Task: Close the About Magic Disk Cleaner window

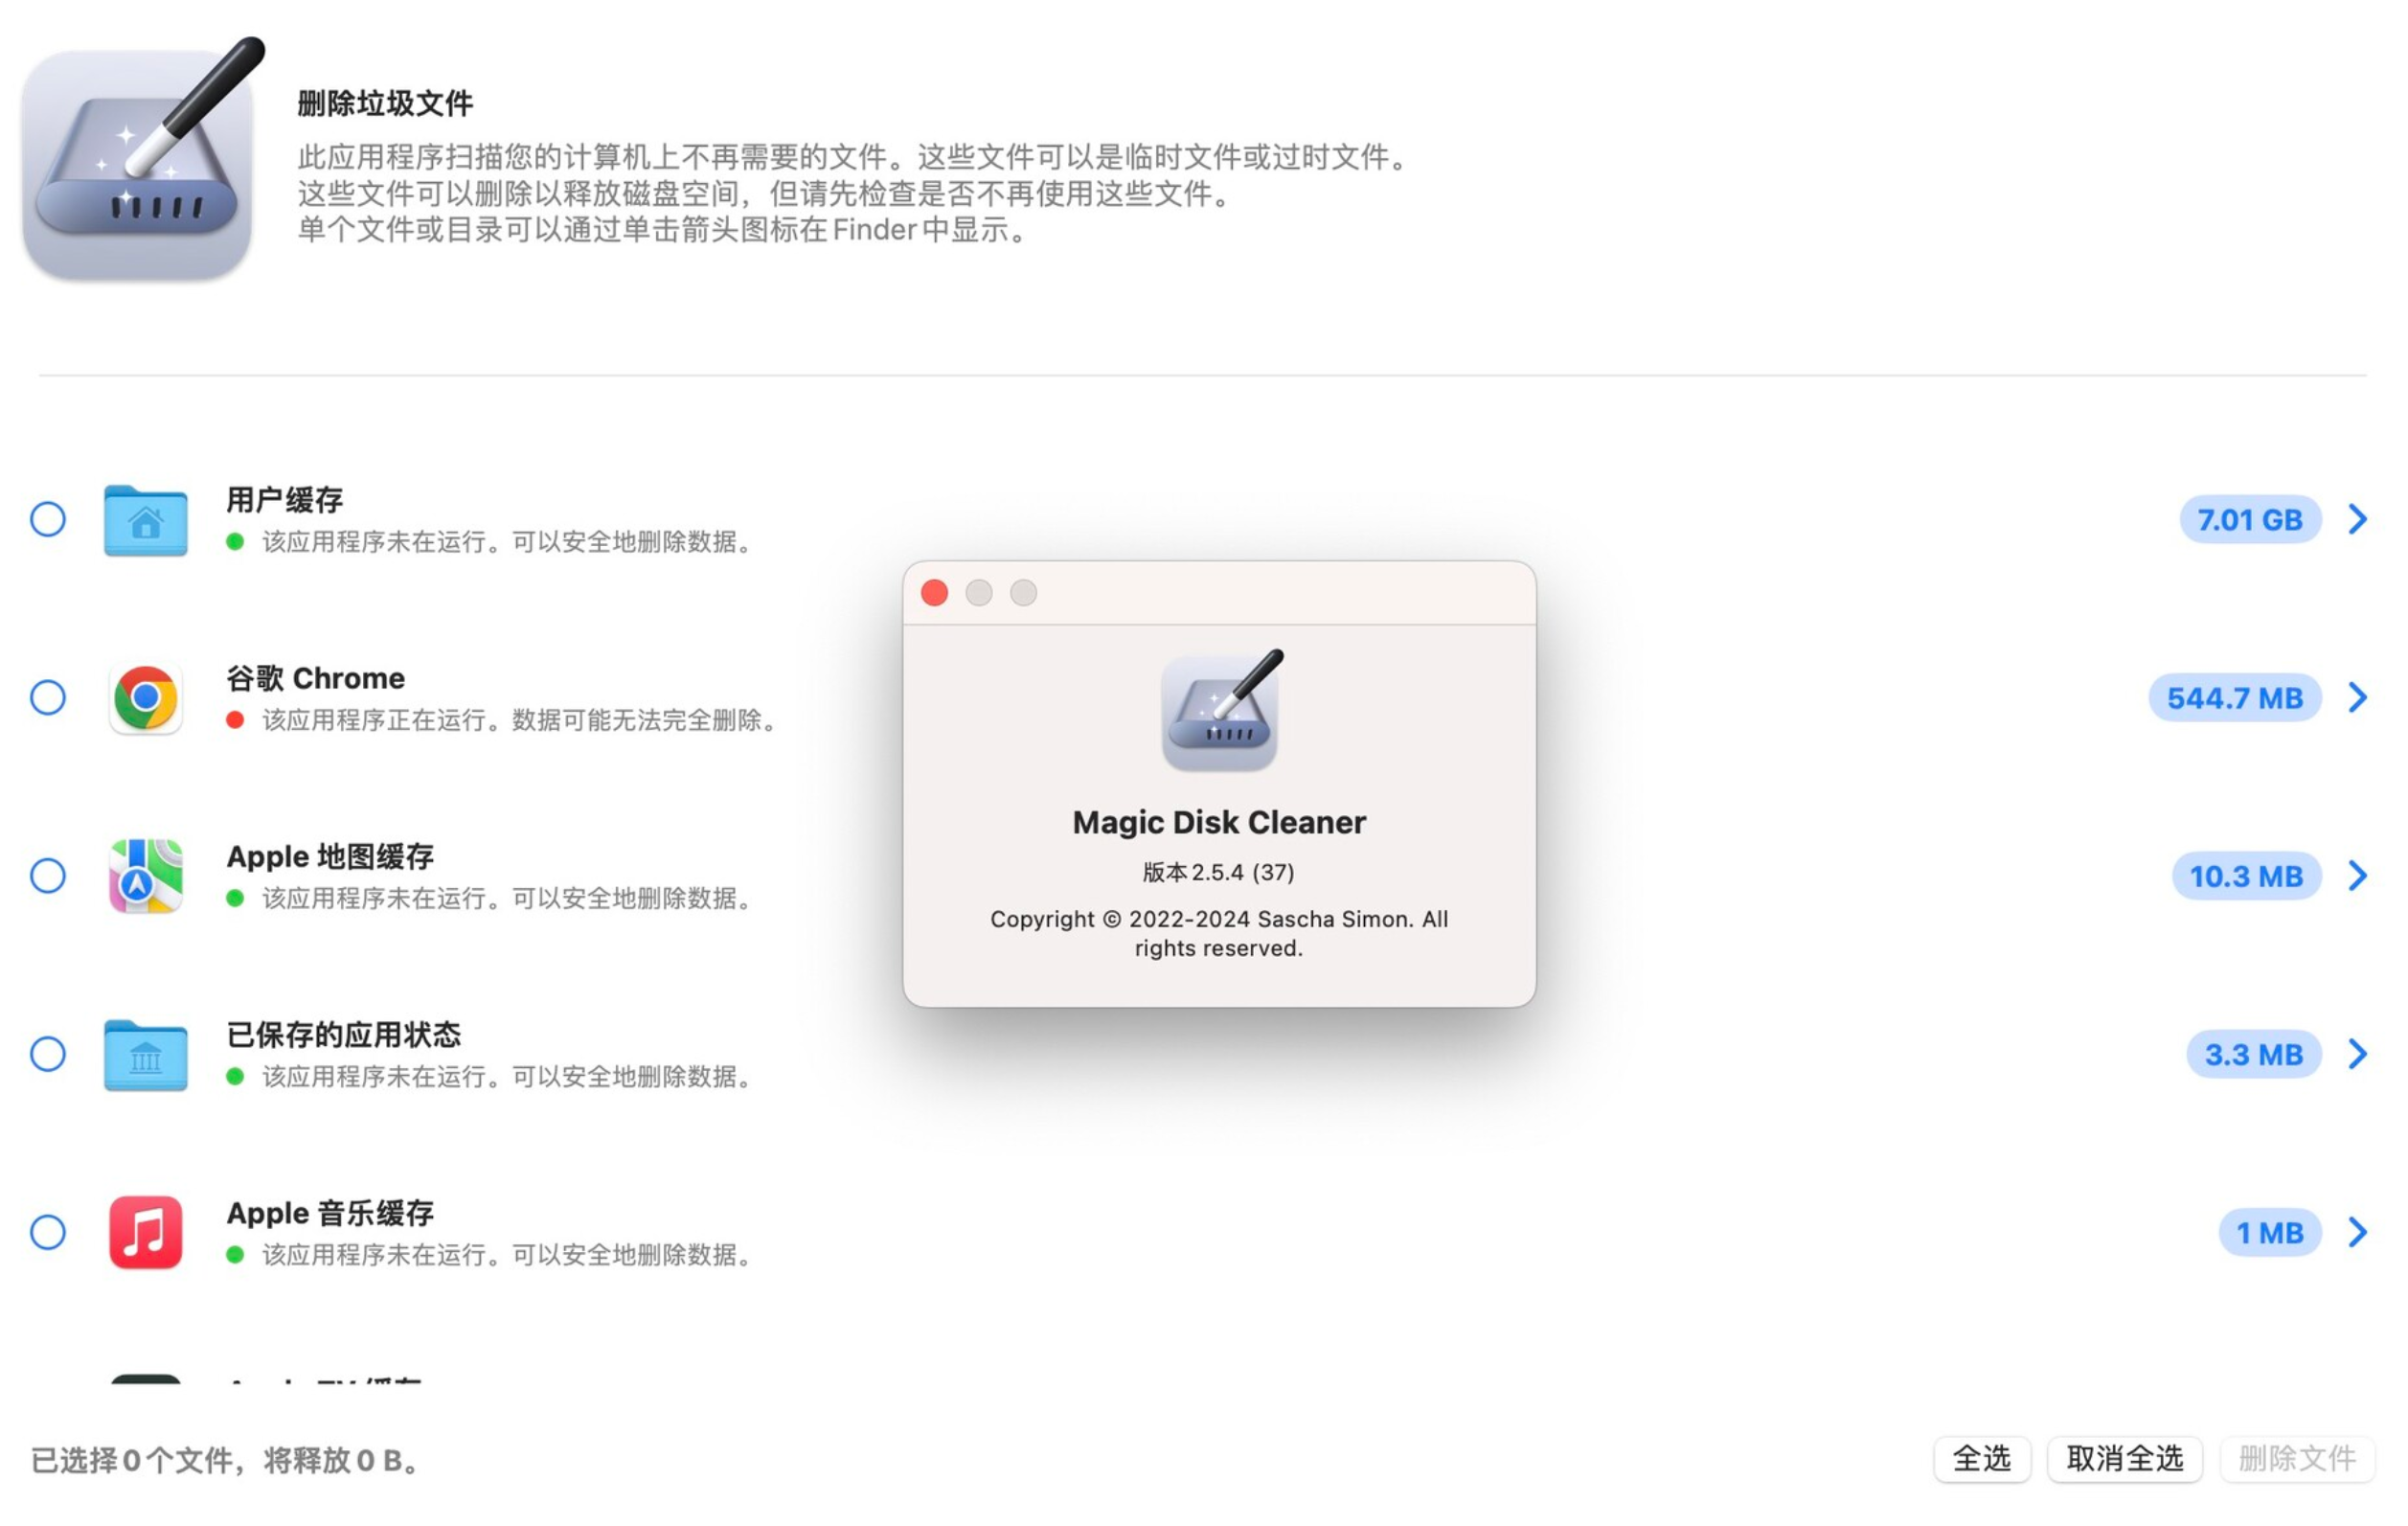Action: click(x=935, y=593)
